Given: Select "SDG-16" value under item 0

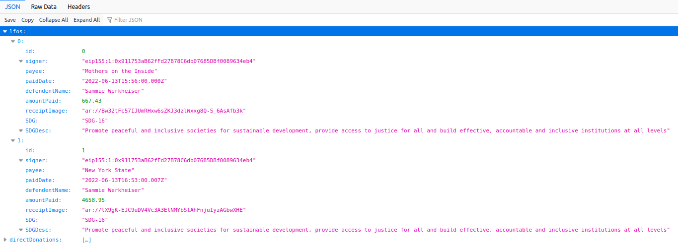Looking at the screenshot, I should 95,121.
